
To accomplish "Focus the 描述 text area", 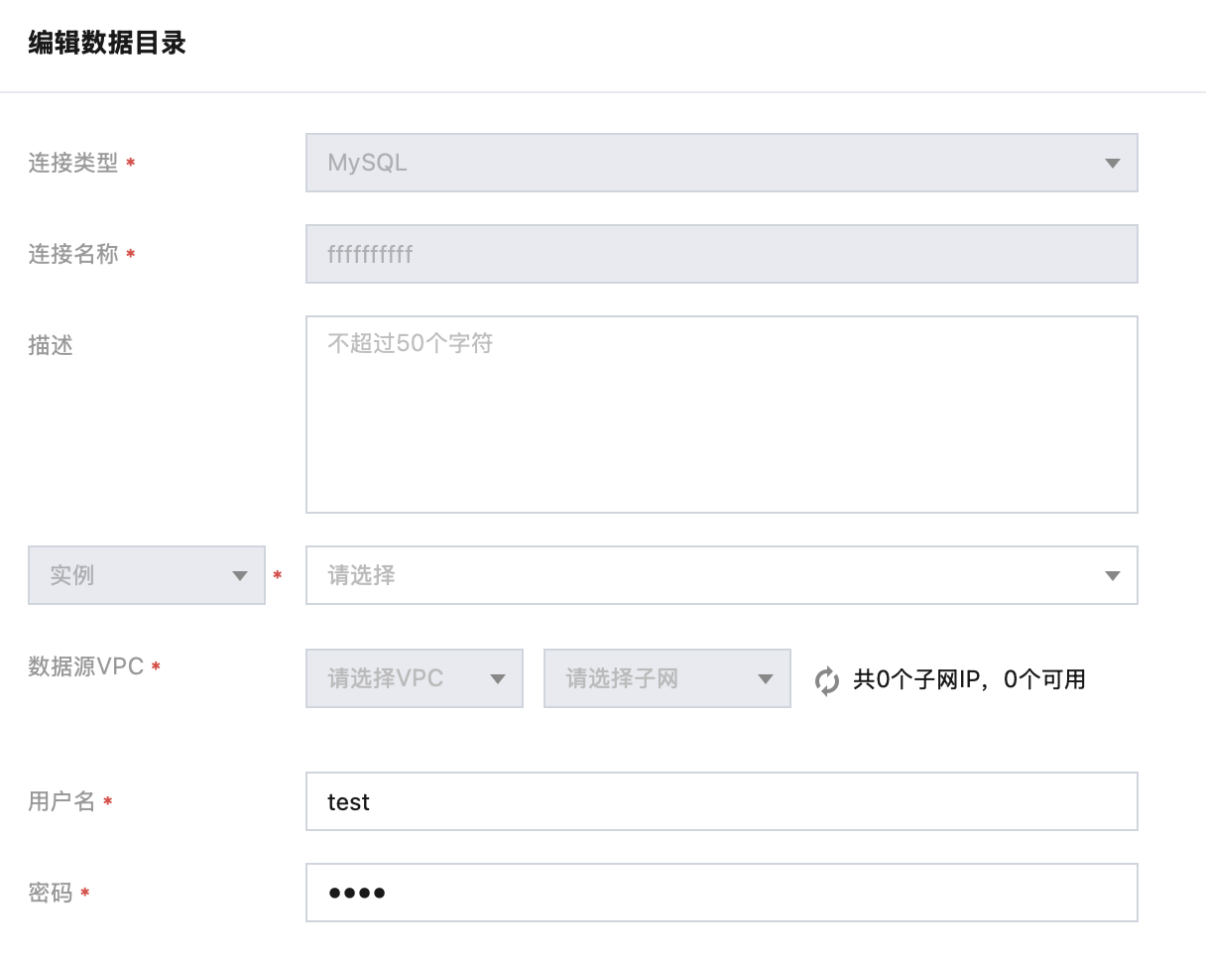I will (721, 414).
